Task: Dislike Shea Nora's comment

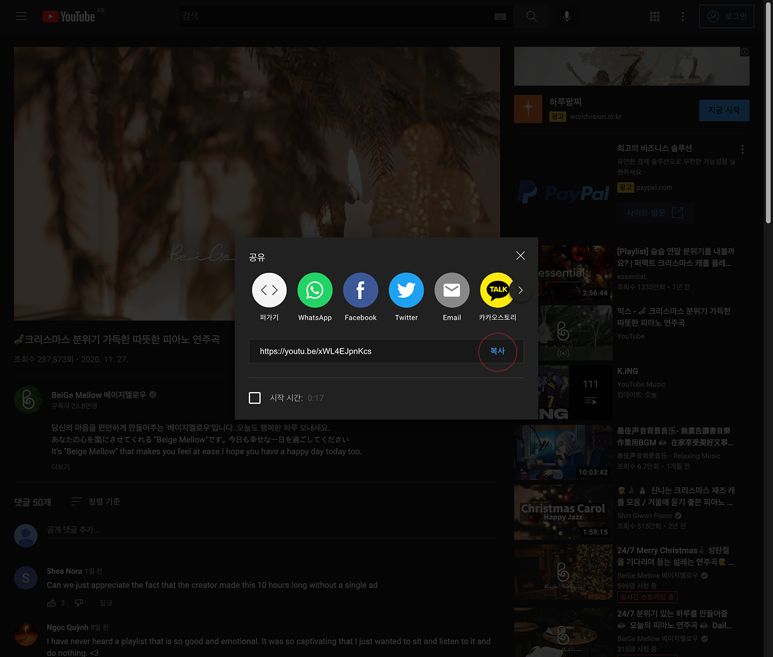Action: click(x=79, y=603)
